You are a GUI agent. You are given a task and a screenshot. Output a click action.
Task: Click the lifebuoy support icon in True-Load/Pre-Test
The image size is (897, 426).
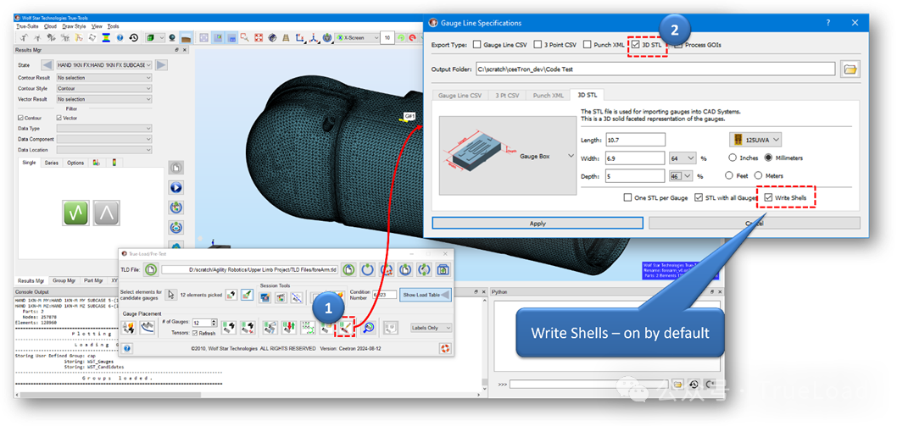[x=444, y=348]
